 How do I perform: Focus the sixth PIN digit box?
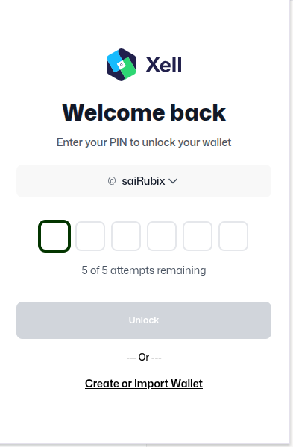(233, 236)
